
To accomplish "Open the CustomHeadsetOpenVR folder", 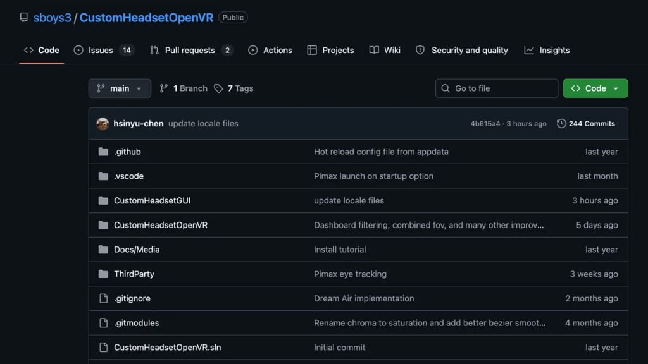I will pyautogui.click(x=161, y=225).
